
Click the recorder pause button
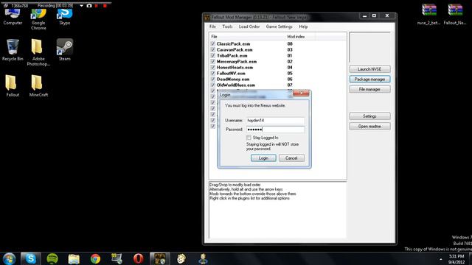click(97, 6)
